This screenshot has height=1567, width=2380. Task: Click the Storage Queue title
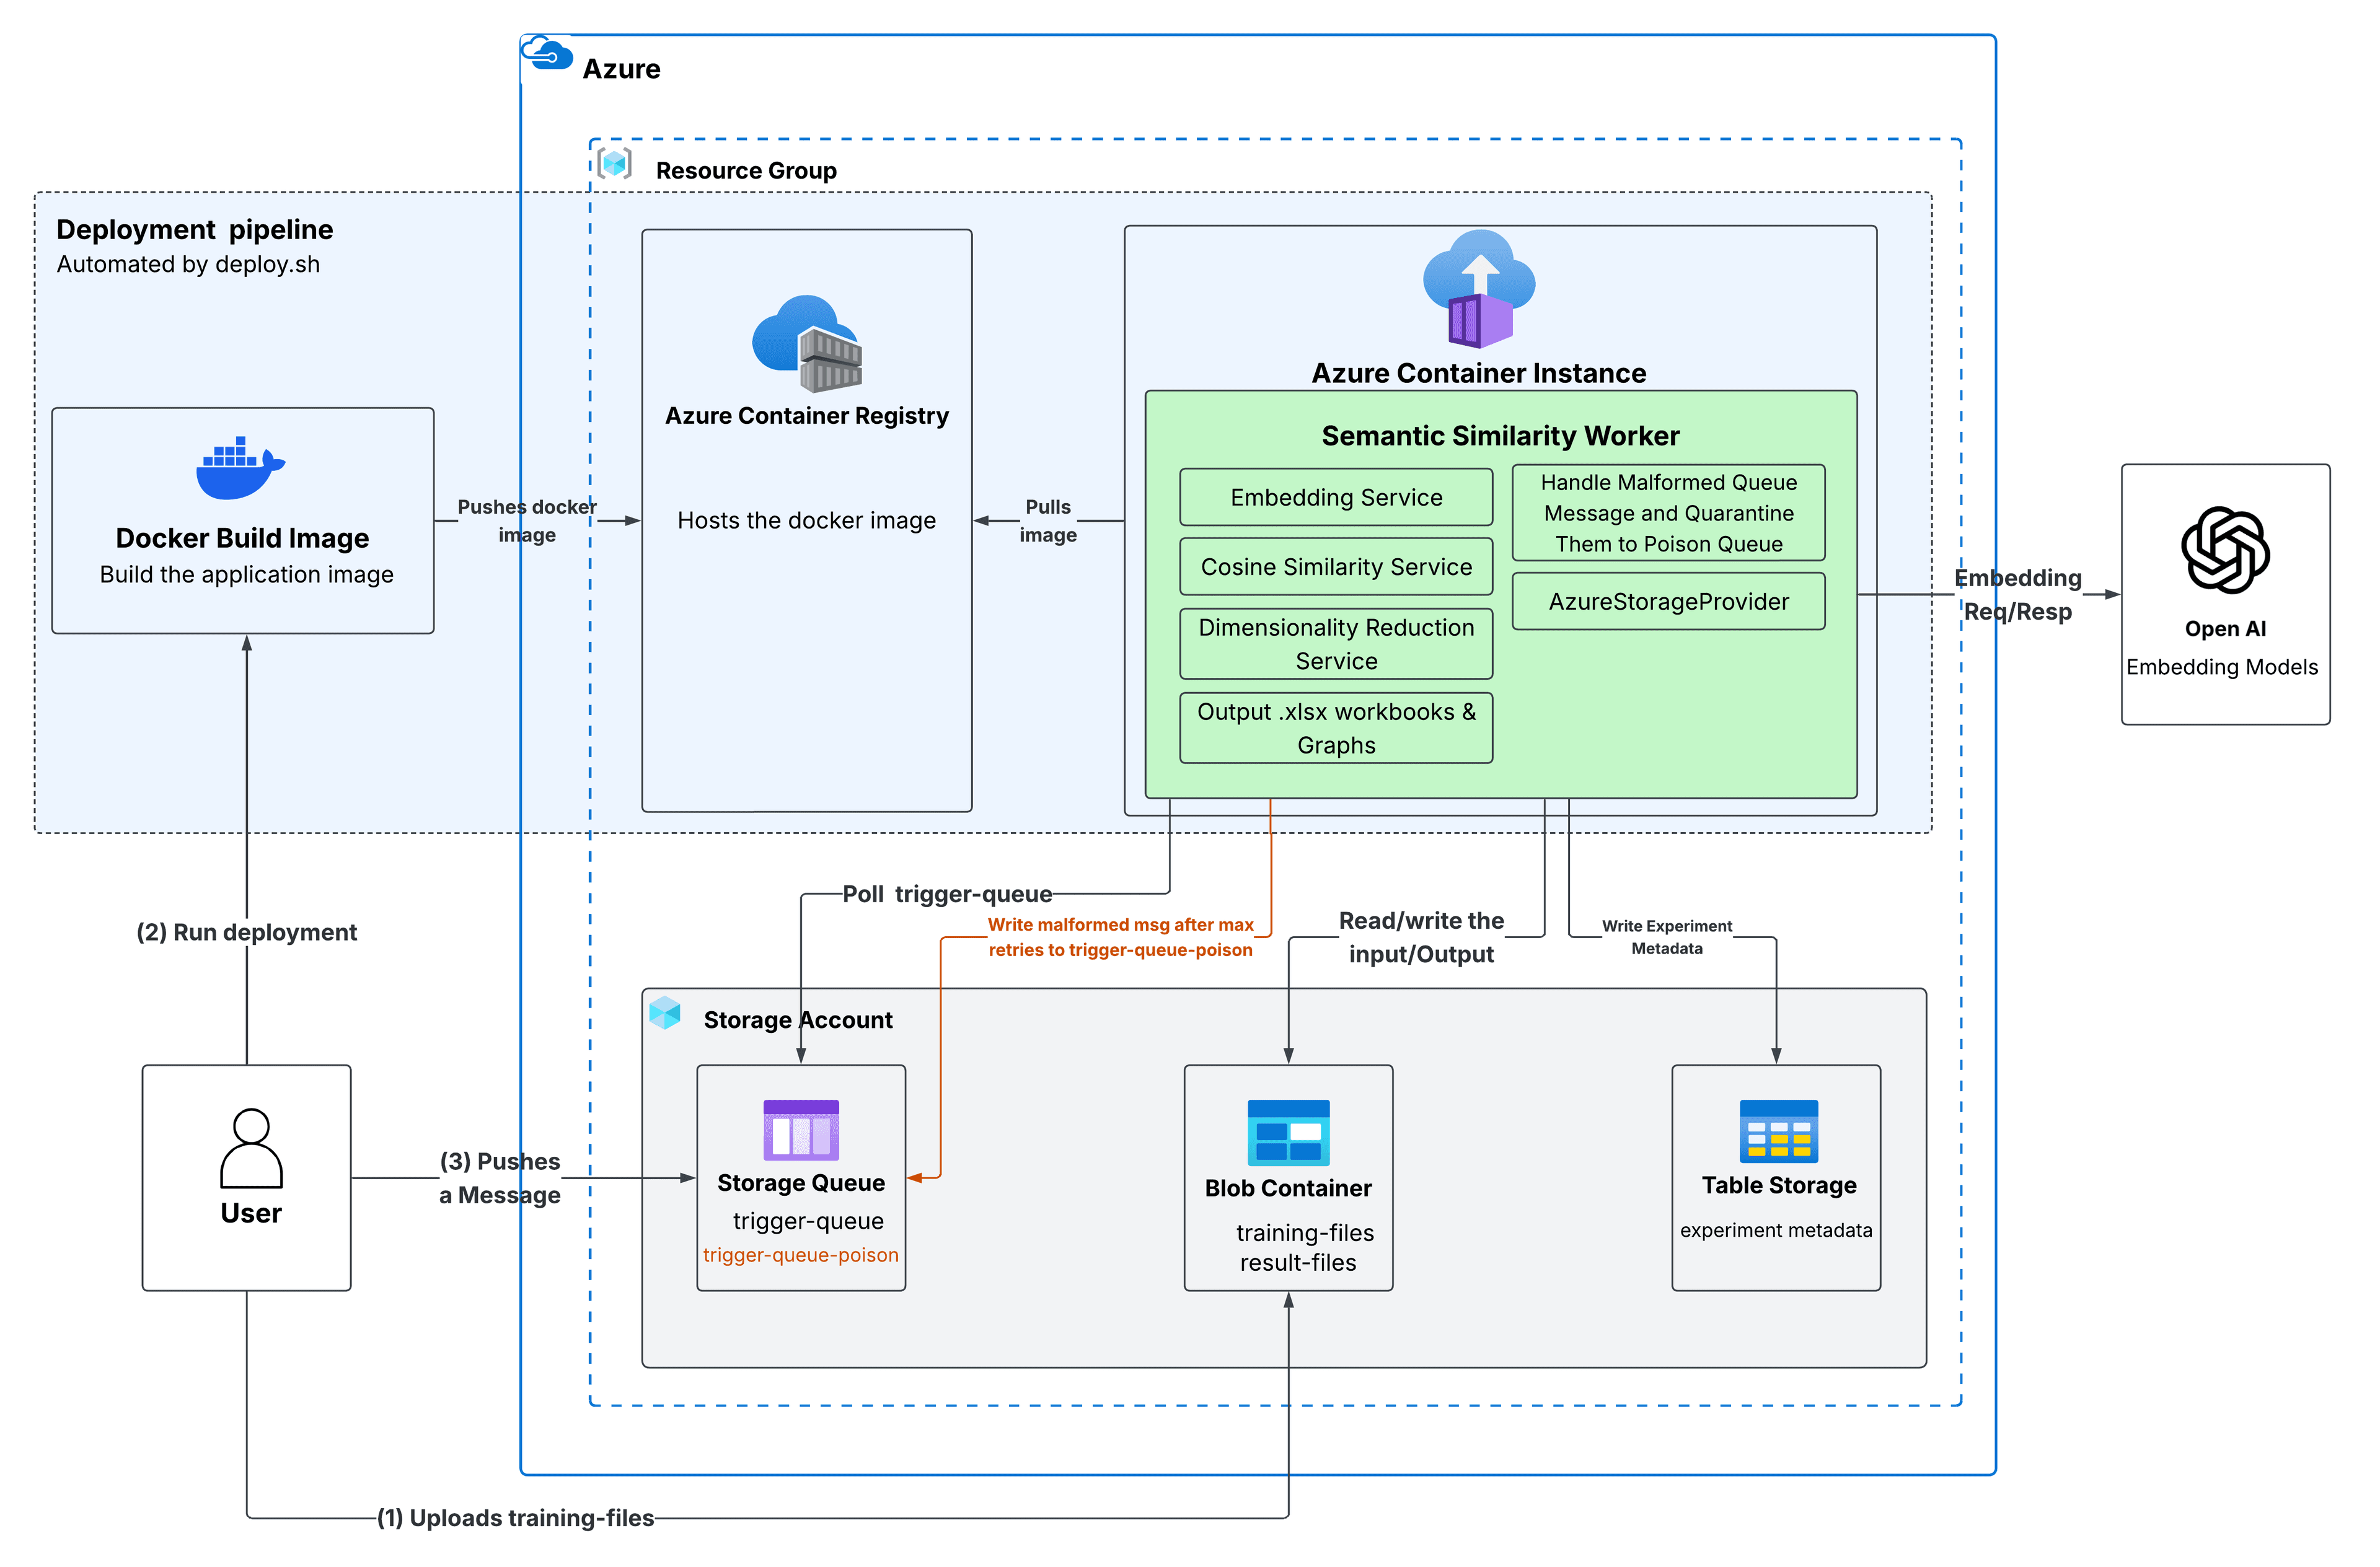coord(801,1183)
